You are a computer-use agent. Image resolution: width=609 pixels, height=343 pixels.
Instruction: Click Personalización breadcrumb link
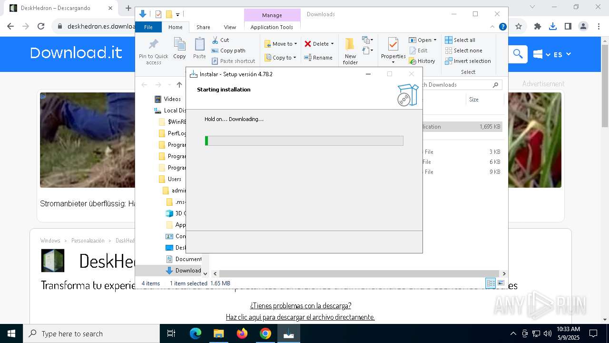[x=88, y=241]
